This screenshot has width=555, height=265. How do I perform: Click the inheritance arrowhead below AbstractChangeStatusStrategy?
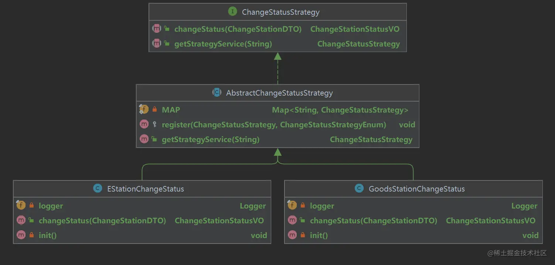click(x=277, y=151)
